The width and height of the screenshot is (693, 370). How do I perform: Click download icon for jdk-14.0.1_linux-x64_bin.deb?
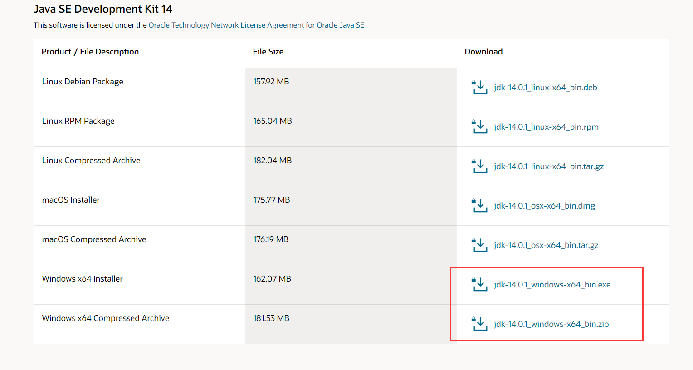(x=479, y=87)
